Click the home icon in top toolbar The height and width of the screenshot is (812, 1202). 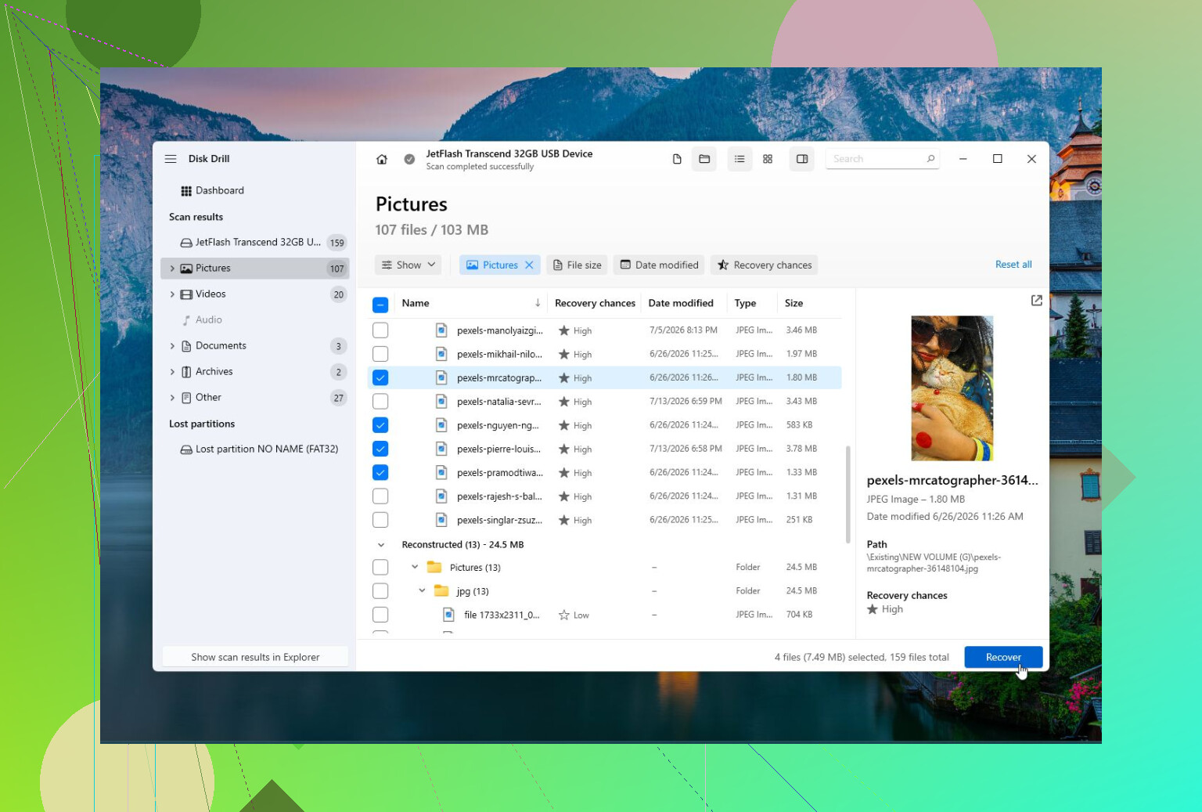tap(381, 159)
